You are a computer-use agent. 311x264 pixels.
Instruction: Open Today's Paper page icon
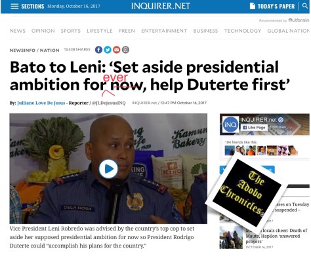pos(253,6)
